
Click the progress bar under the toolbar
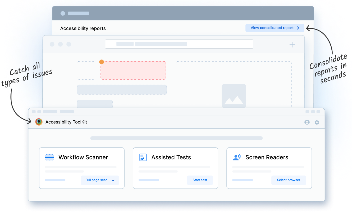point(176,138)
